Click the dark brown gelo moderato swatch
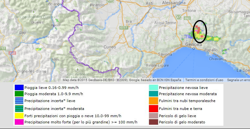Image resolution: width=250 pixels, height=129 pixels. [x=154, y=122]
